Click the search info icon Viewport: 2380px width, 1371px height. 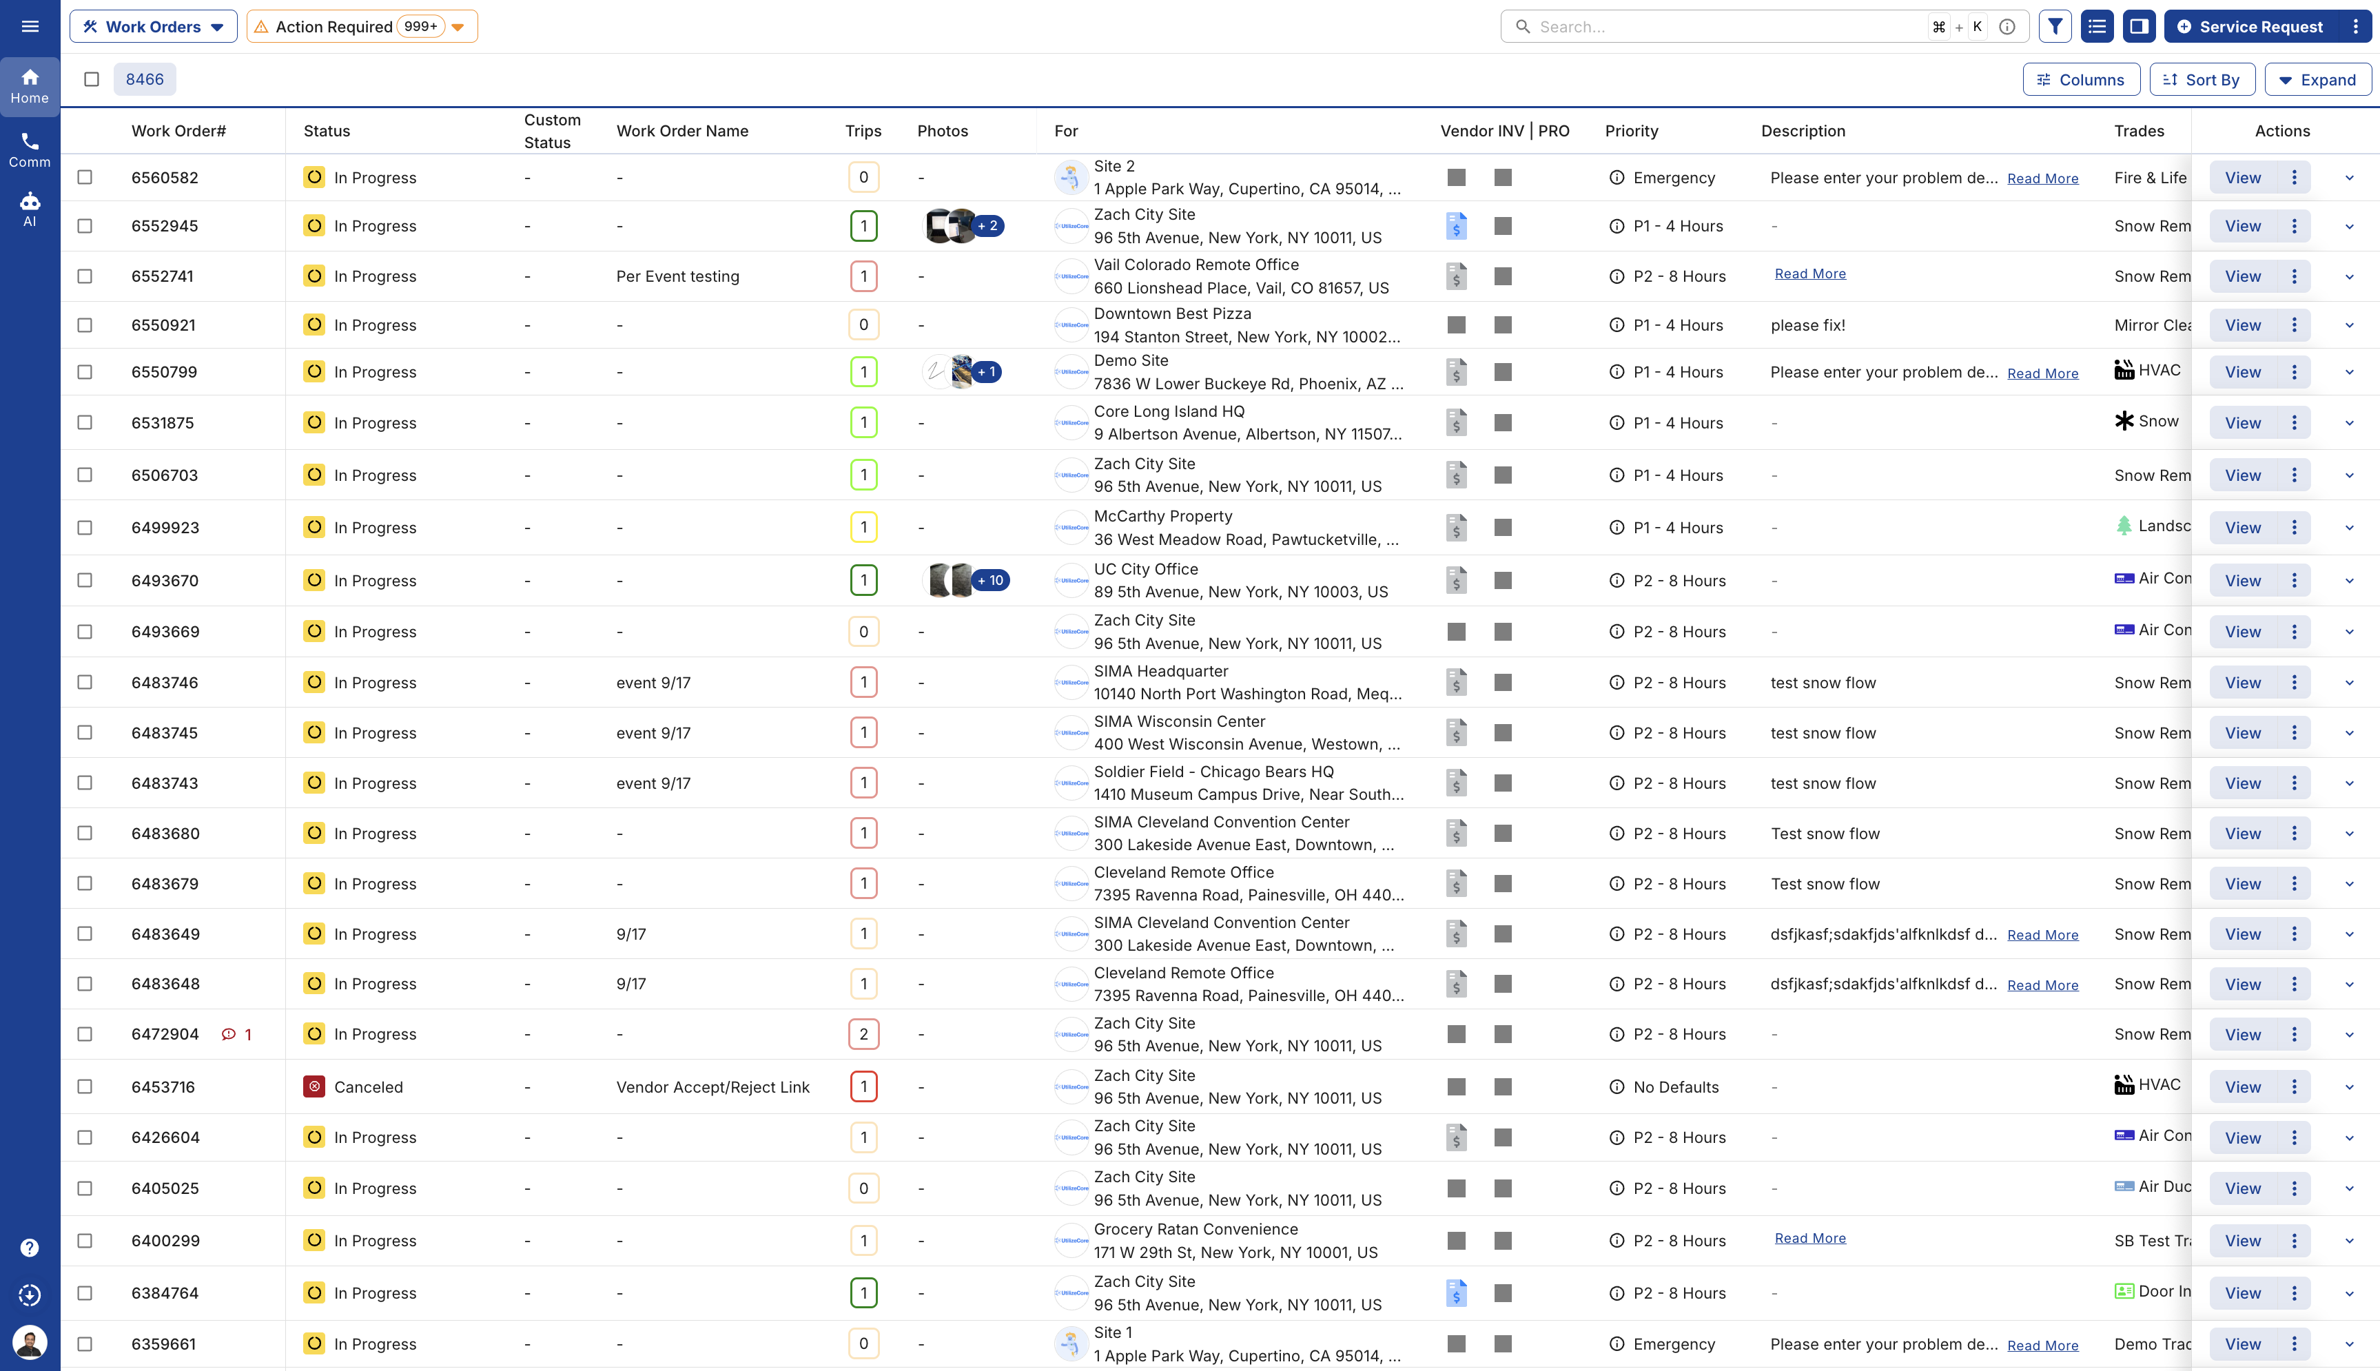(2007, 26)
